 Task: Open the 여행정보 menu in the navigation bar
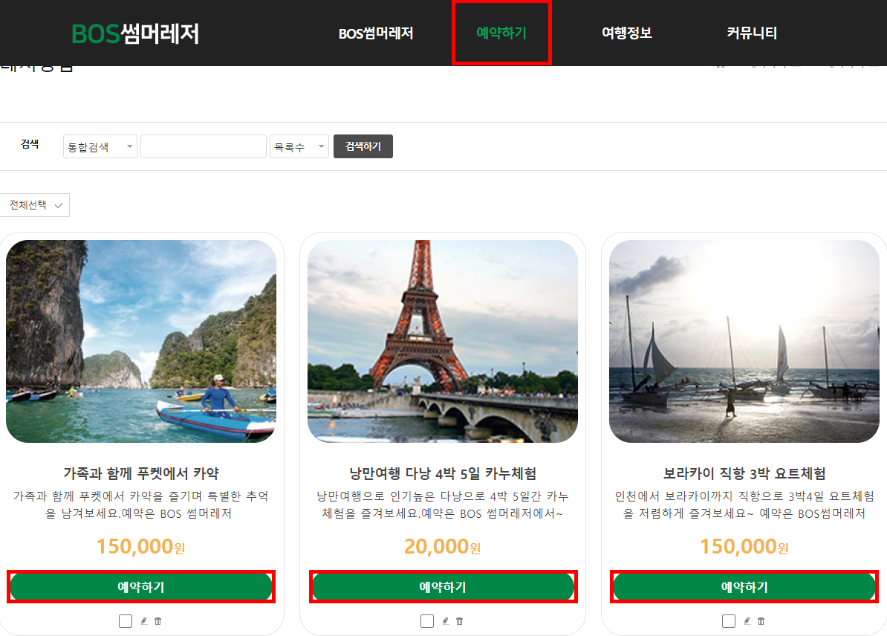click(x=626, y=33)
